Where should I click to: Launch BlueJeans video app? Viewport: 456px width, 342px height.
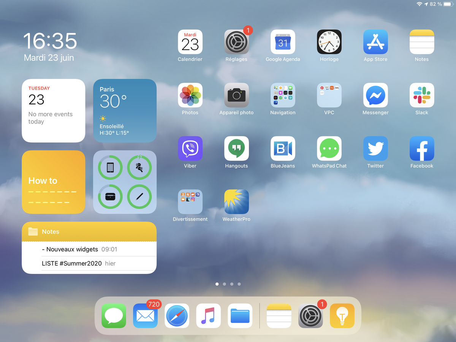point(283,149)
